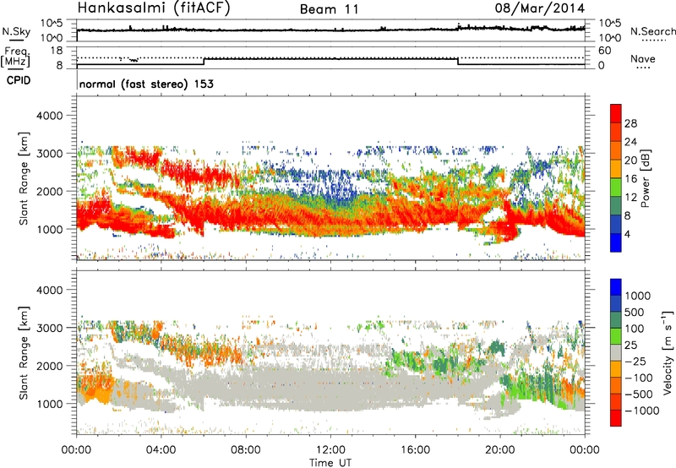Click the 28 tick on power colorbar
The height and width of the screenshot is (468, 676).
(x=630, y=123)
